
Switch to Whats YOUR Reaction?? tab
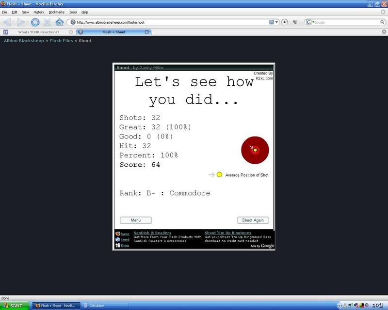pyautogui.click(x=39, y=32)
